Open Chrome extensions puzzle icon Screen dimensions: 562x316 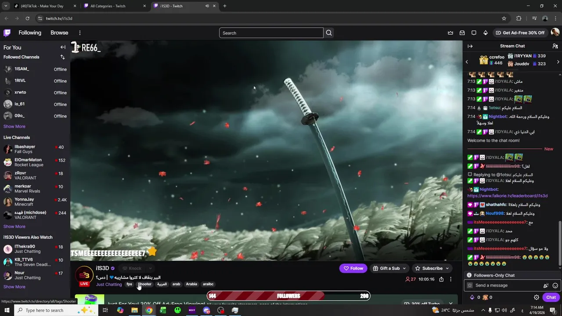[519, 18]
